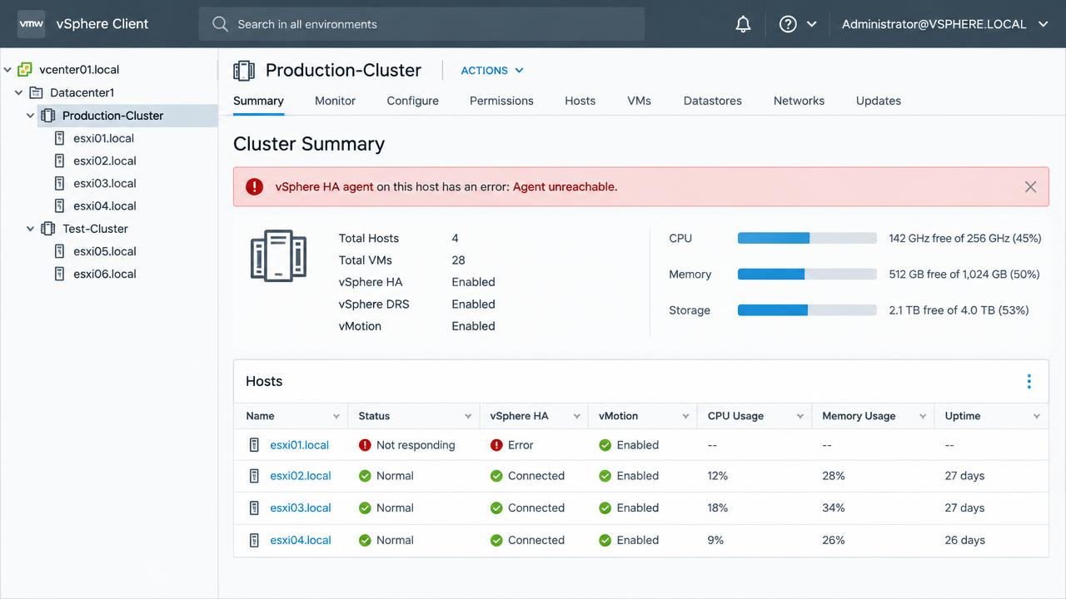The width and height of the screenshot is (1066, 599).
Task: Collapse the vcenter01.local tree node
Action: coord(7,70)
